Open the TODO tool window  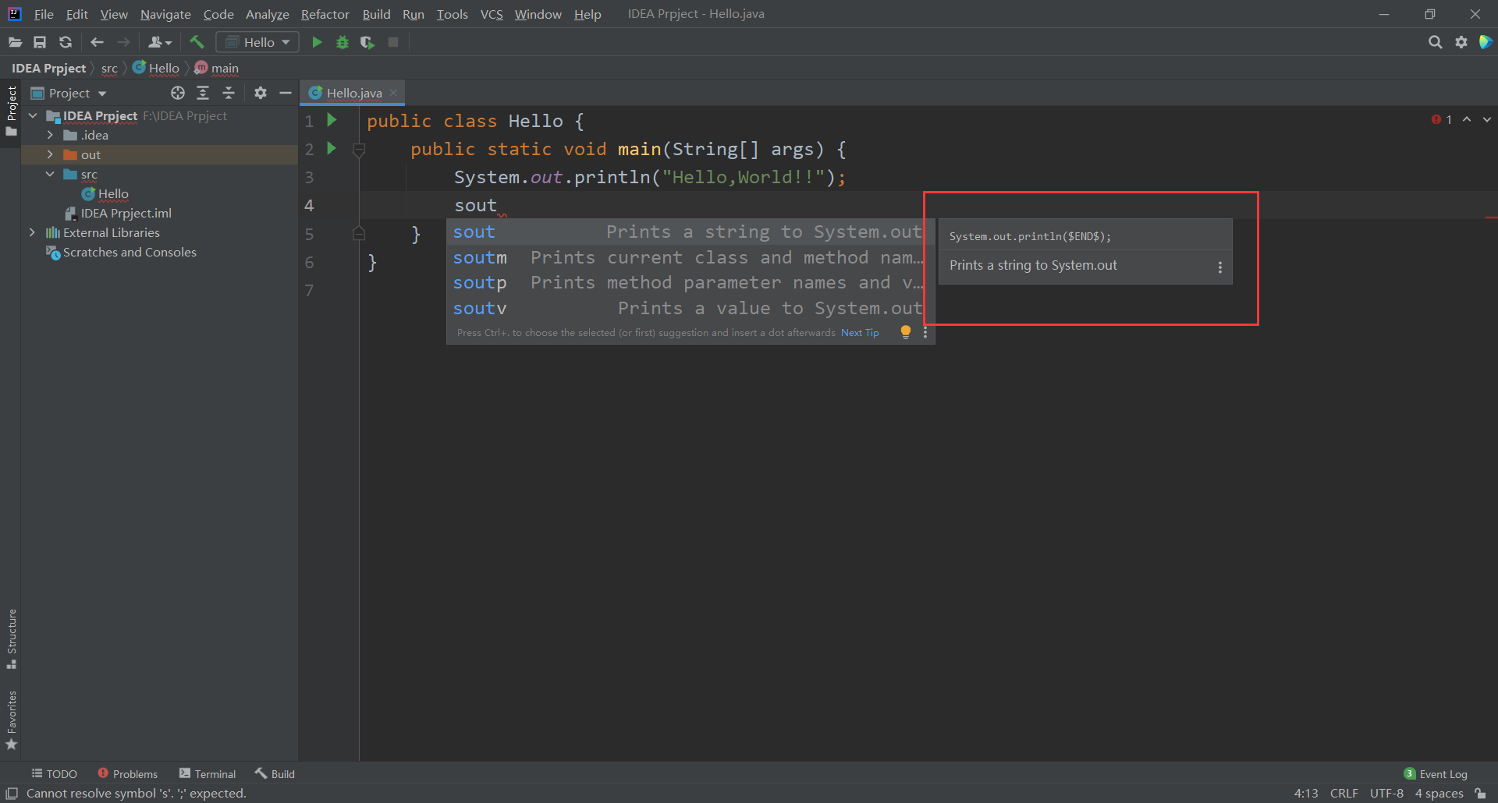coord(55,773)
